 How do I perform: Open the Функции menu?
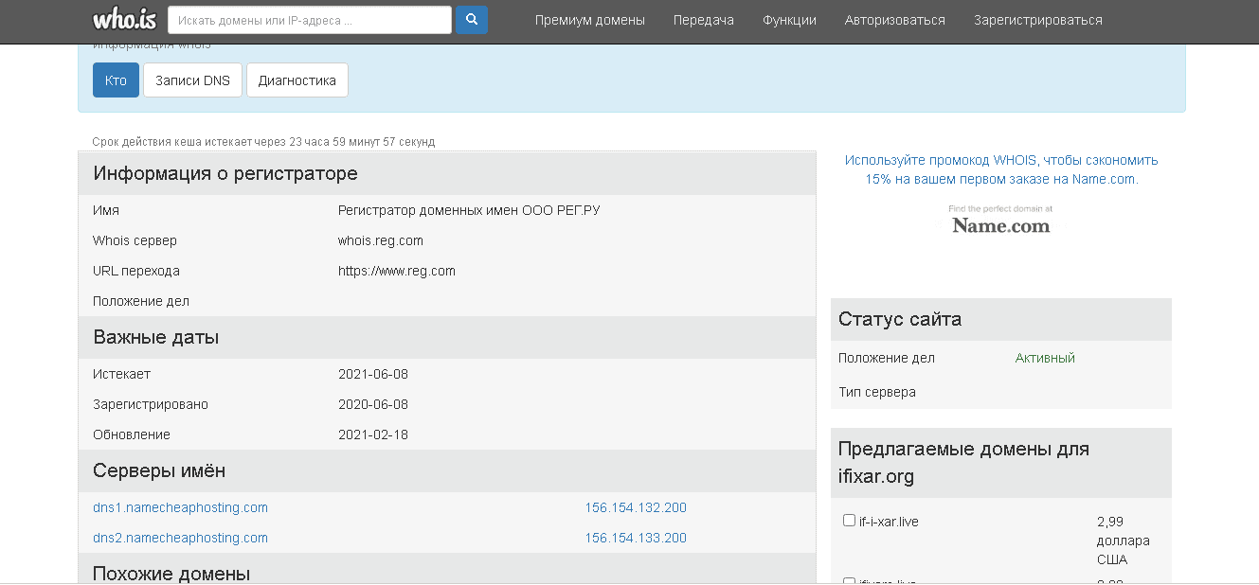point(788,19)
